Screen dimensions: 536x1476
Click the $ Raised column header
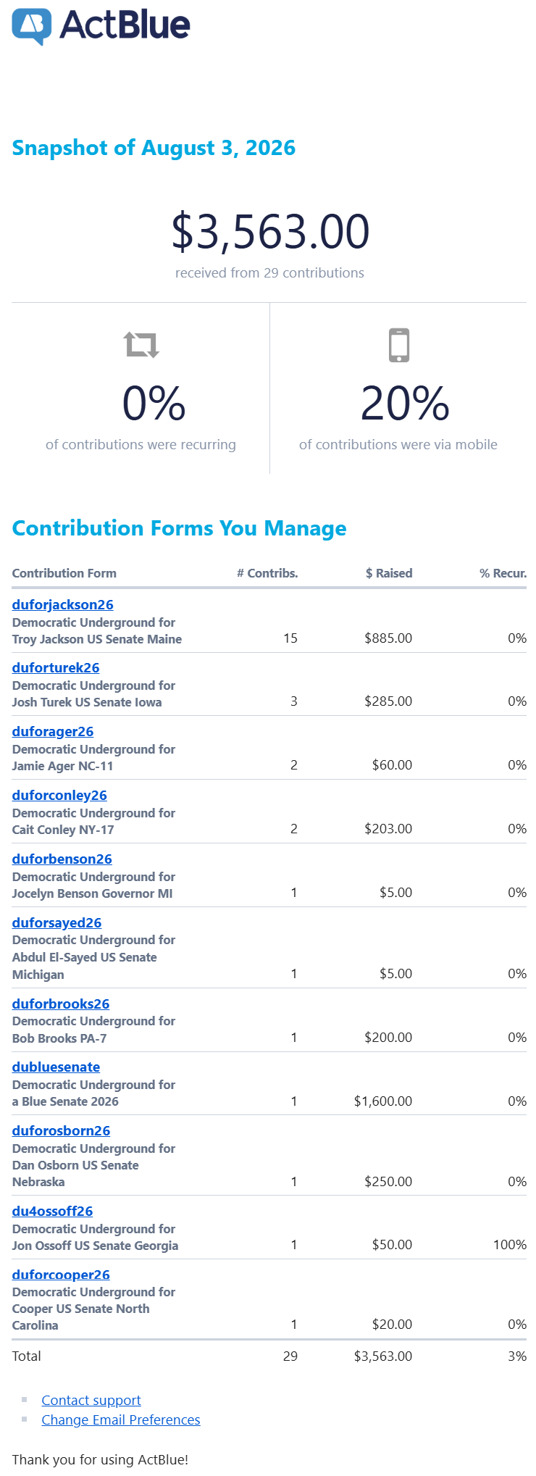pos(389,573)
